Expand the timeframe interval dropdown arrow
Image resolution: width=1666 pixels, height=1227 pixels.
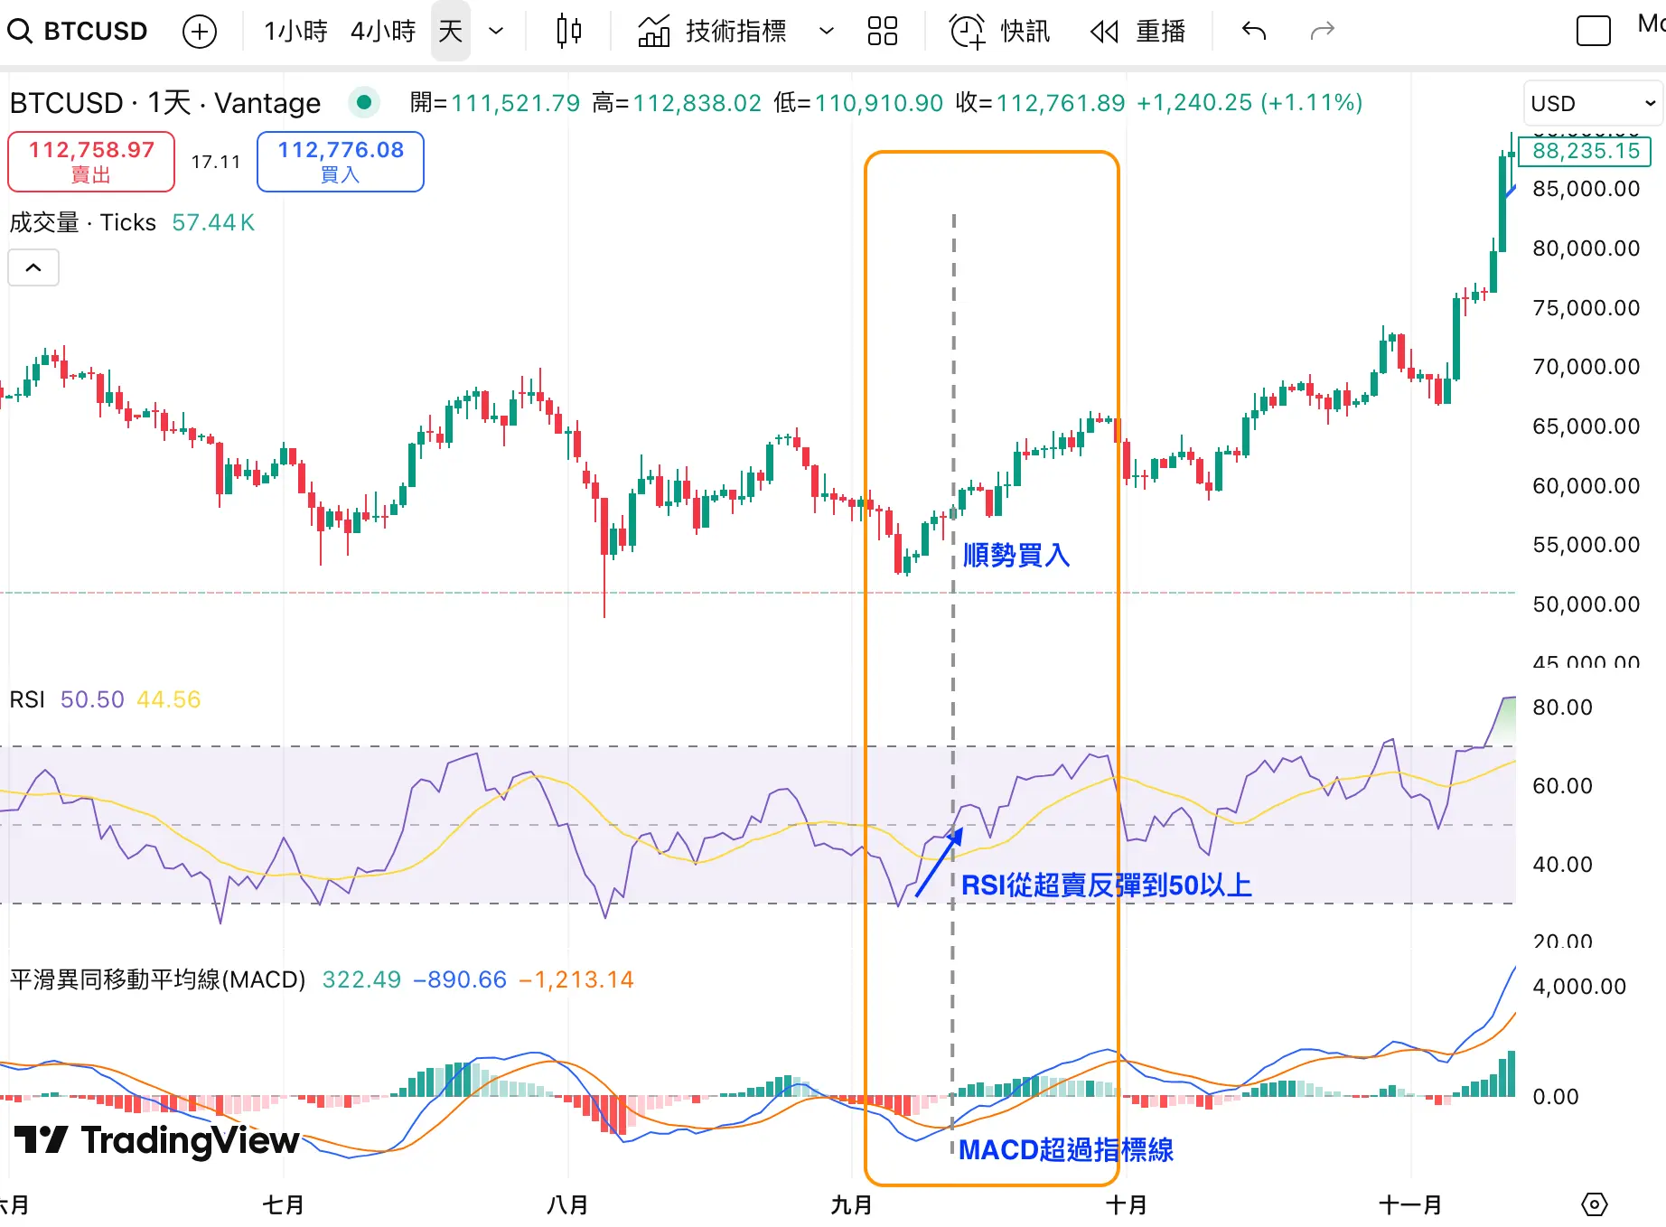pyautogui.click(x=496, y=32)
